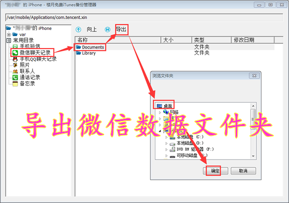
Task: Click the 向上 up-arrow icon
Action: point(78,29)
